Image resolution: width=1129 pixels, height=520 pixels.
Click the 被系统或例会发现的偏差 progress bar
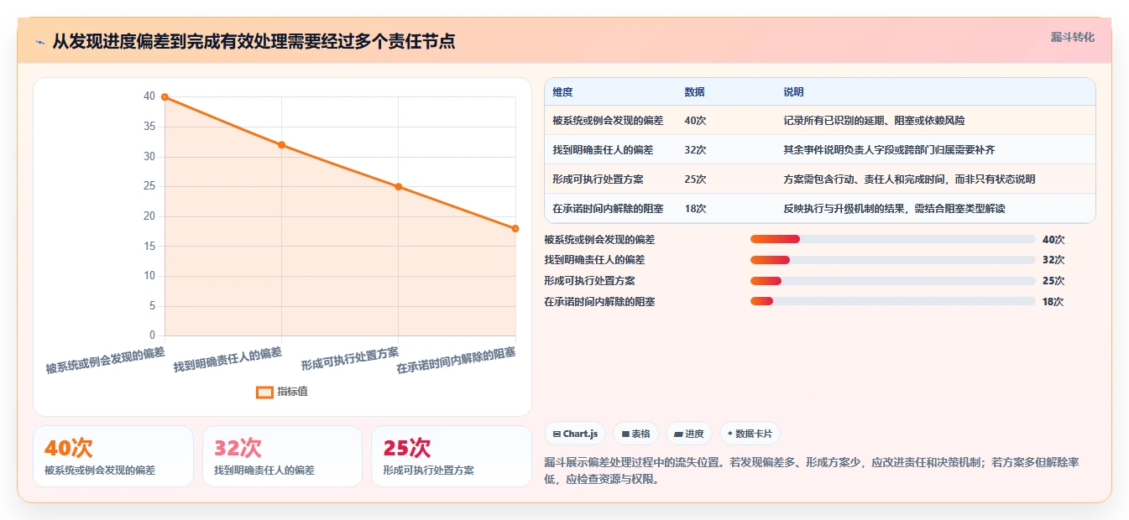892,239
